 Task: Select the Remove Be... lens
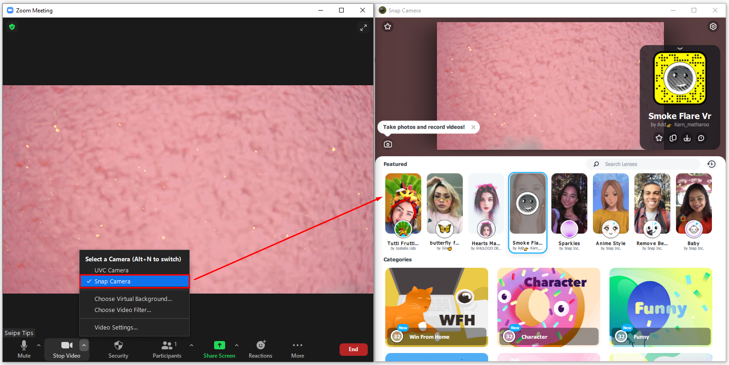652,212
